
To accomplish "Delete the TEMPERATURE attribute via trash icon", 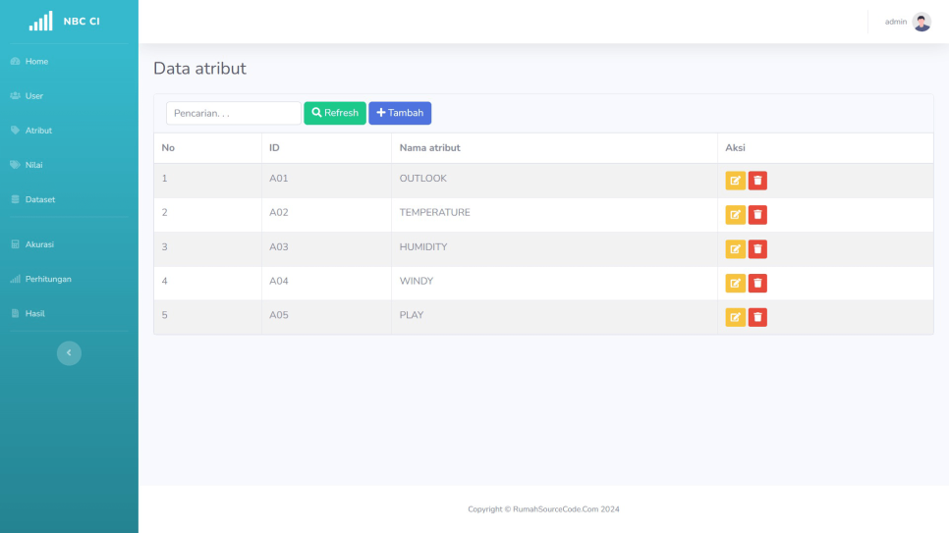I will click(757, 215).
